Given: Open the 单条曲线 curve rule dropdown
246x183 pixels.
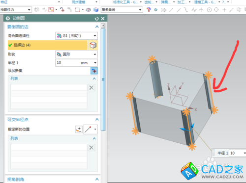Looking at the screenshot, I should (122, 10).
